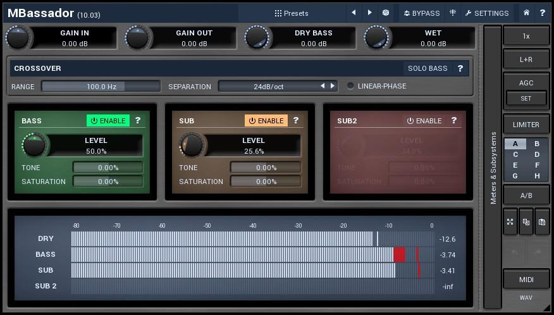554x315 pixels.
Task: Open the Presets menu
Action: click(292, 13)
